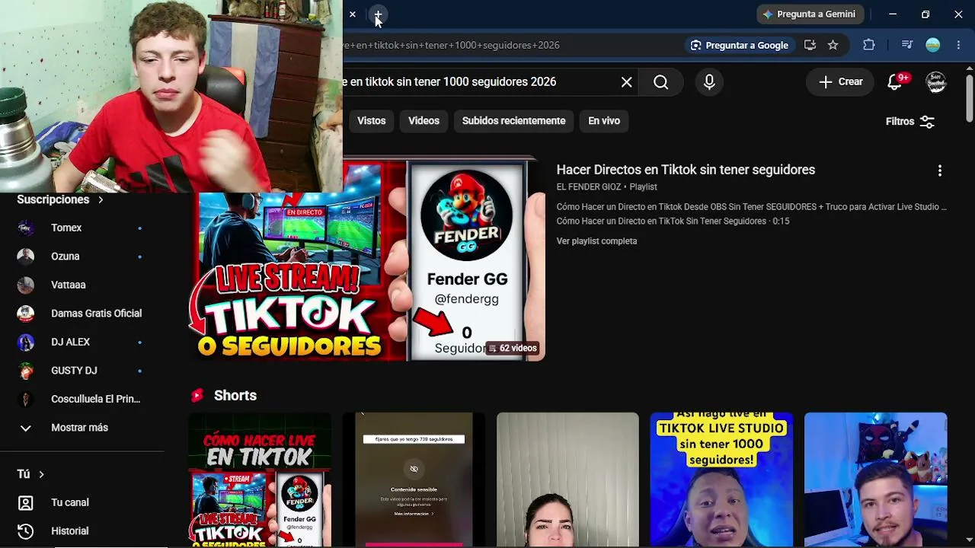Open EL FENDER GIOZ channel link
The height and width of the screenshot is (548, 975).
pyautogui.click(x=589, y=187)
